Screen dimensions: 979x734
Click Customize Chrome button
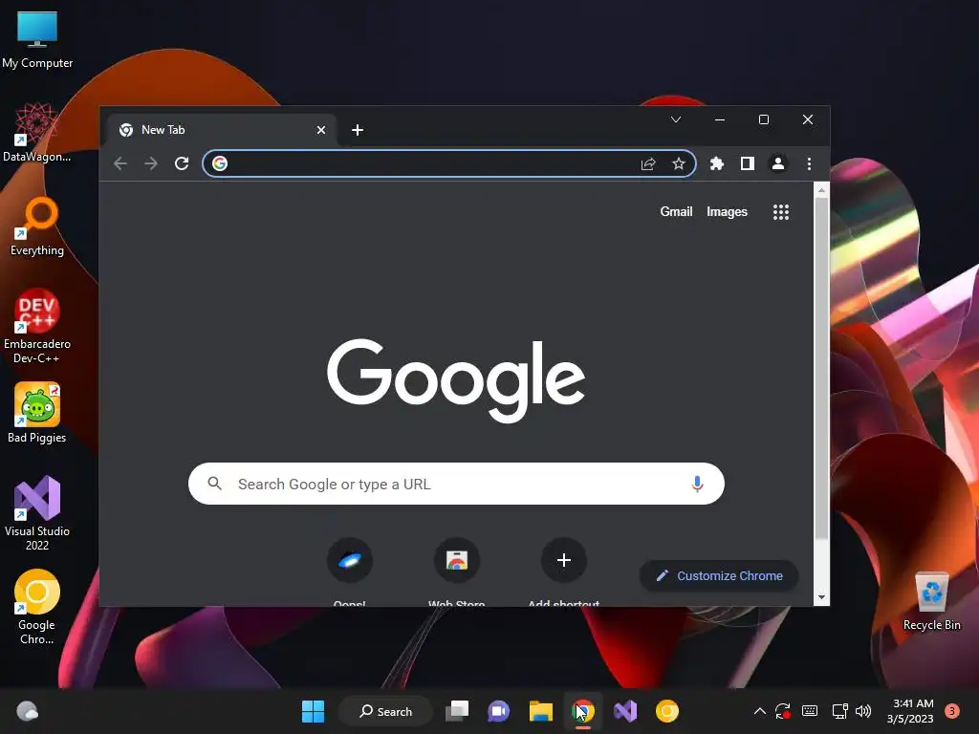tap(719, 575)
